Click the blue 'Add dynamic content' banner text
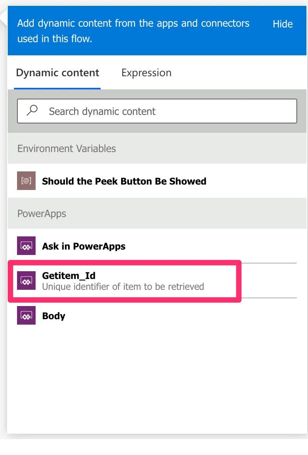Screen dimensions: 308x455 (x=133, y=31)
